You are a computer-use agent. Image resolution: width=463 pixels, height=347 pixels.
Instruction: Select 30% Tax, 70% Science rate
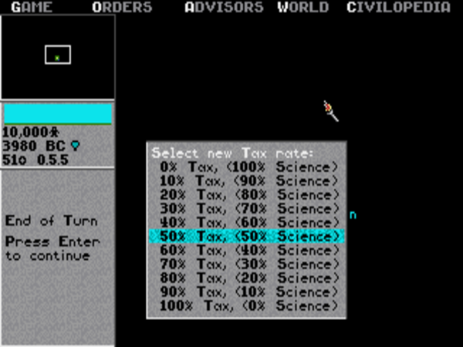pyautogui.click(x=247, y=209)
